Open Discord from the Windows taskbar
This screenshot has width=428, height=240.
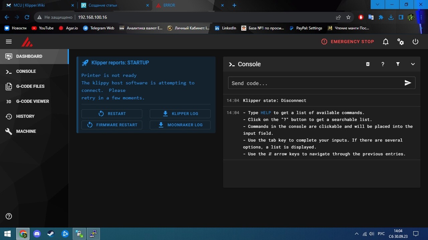37,234
